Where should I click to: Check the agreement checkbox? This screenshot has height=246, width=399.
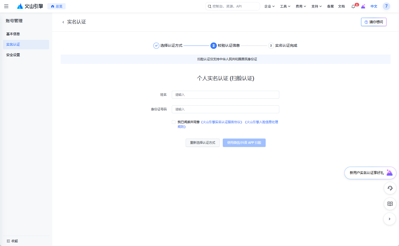(x=174, y=122)
